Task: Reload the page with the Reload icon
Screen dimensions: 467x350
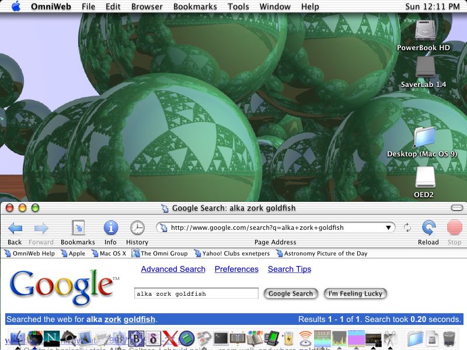Action: pos(429,228)
